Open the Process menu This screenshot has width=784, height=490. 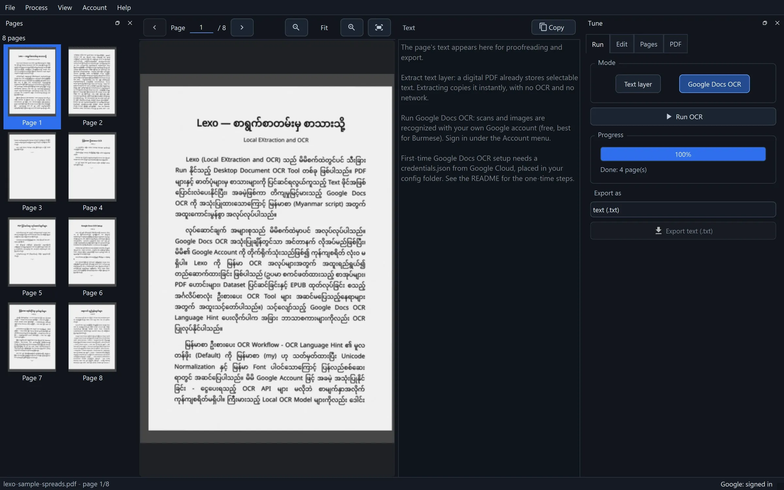[x=36, y=8]
